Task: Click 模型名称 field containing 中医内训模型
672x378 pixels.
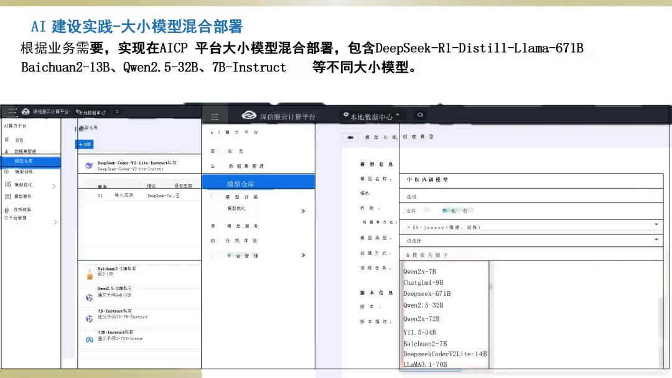Action: 531,180
